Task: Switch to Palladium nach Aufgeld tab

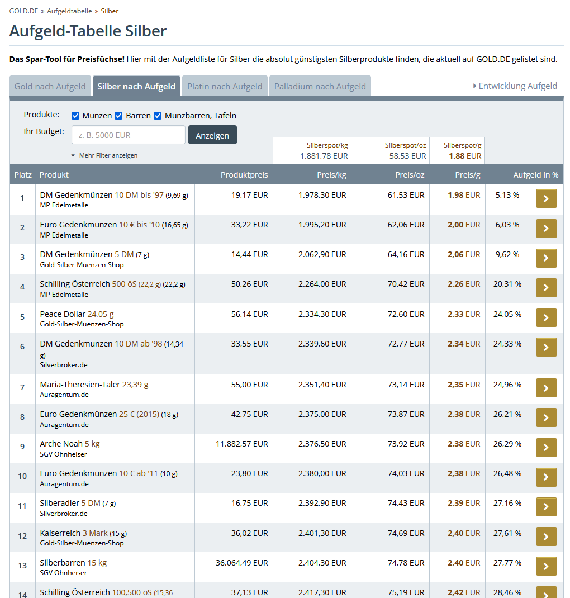Action: click(x=320, y=86)
